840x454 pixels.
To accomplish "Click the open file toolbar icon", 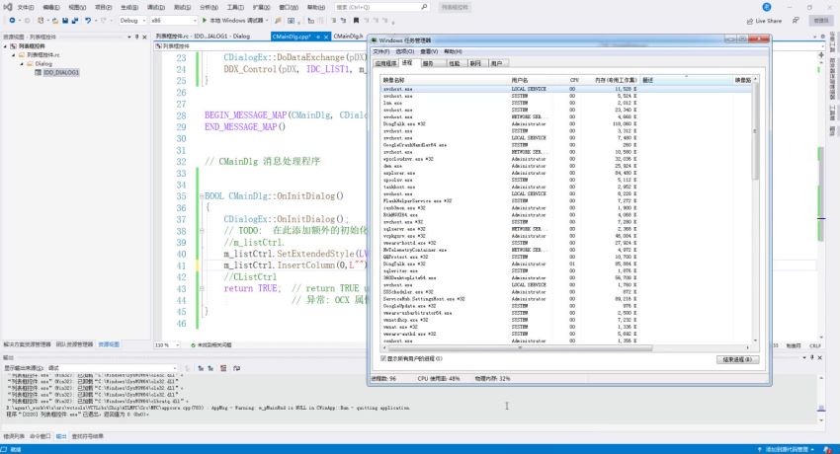I will pos(54,21).
